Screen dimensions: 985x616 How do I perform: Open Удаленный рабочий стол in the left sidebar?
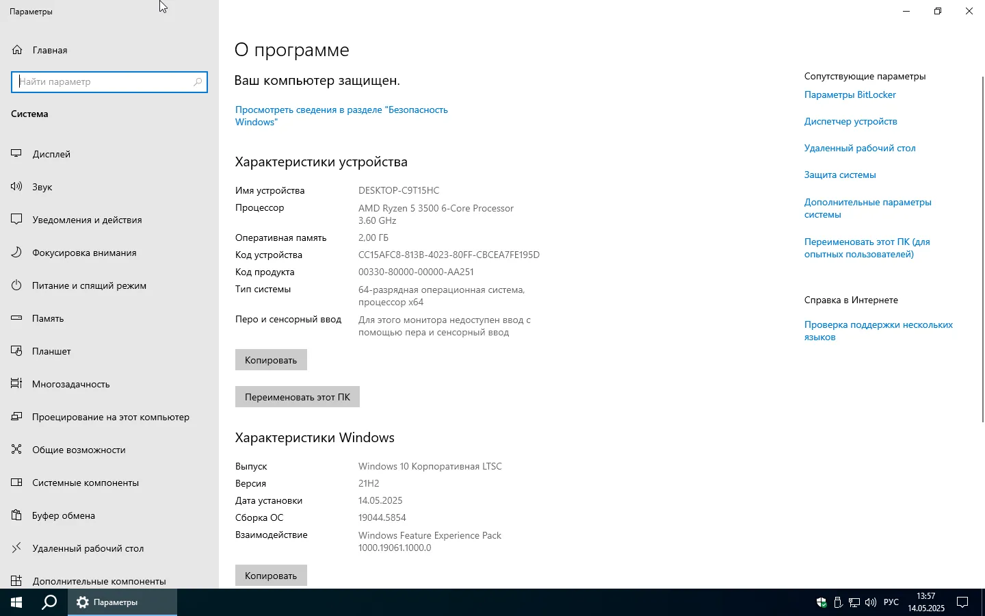pyautogui.click(x=109, y=548)
